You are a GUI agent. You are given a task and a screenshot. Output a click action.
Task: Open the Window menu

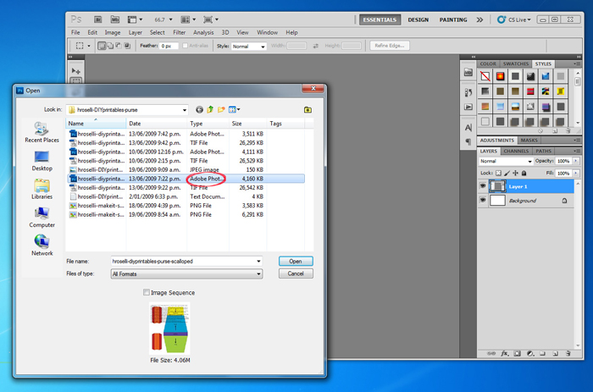267,32
